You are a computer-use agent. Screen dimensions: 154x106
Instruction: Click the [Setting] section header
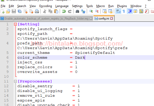coord(29,24)
